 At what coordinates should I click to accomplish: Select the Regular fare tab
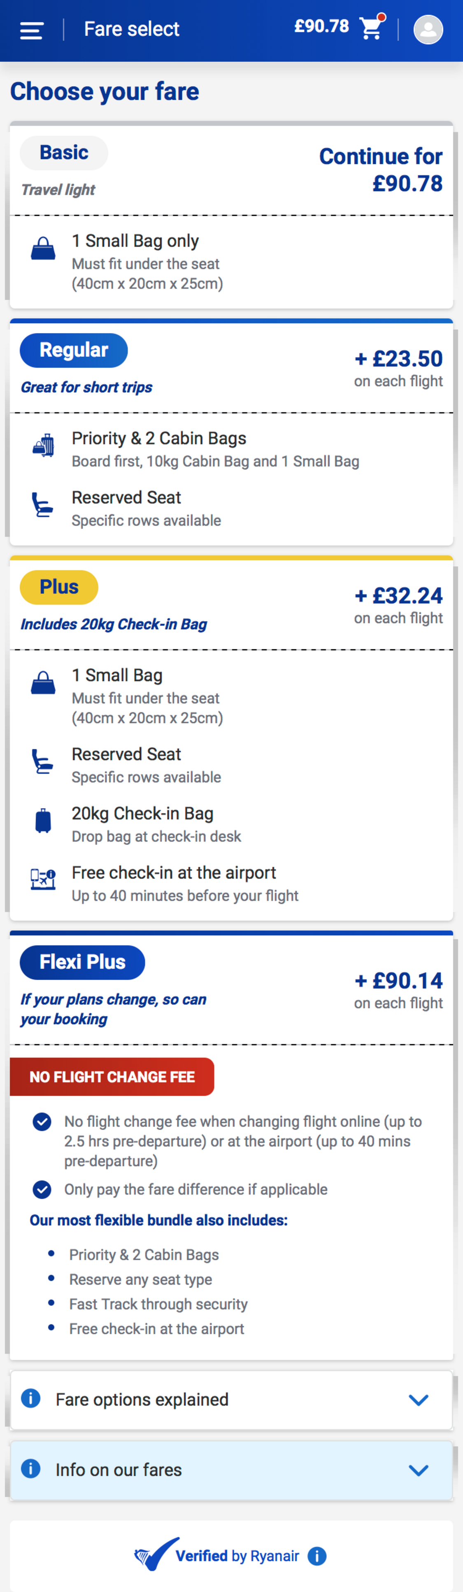(x=74, y=350)
